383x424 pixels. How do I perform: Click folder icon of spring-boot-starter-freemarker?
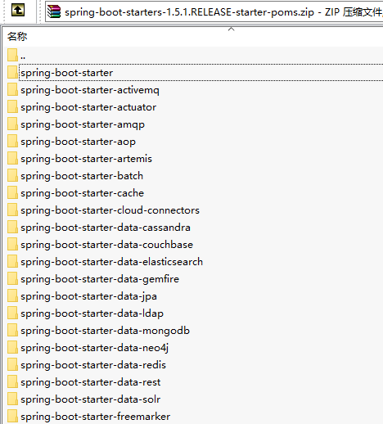pyautogui.click(x=12, y=416)
